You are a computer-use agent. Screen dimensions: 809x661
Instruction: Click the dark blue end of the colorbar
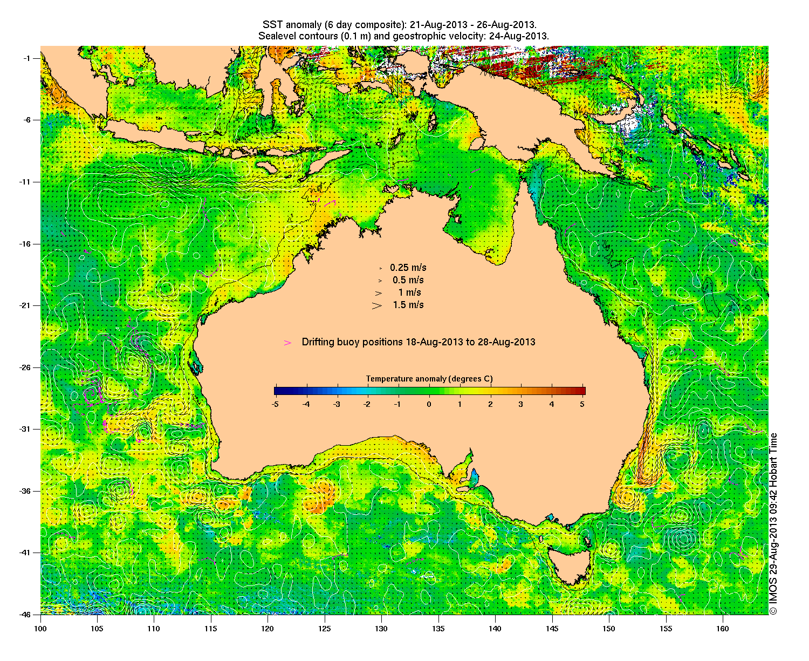coord(277,391)
